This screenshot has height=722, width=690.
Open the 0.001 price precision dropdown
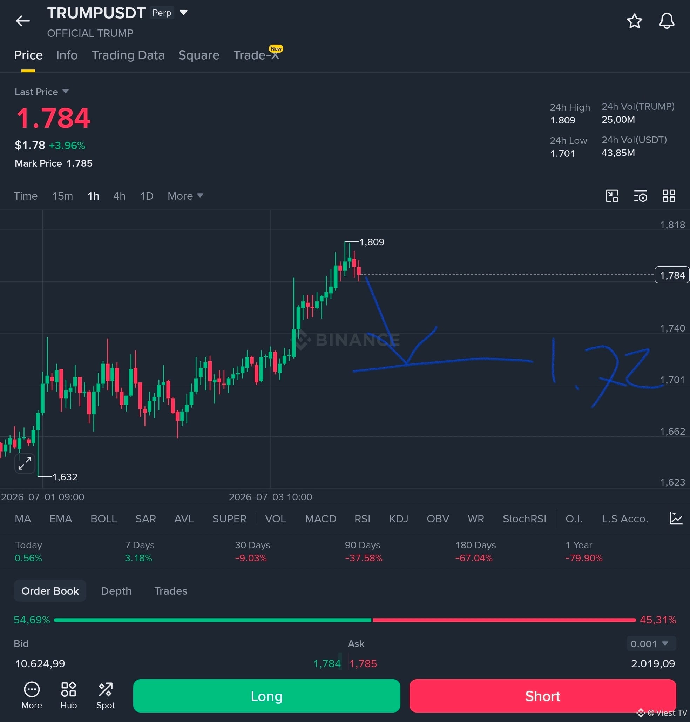(x=651, y=644)
